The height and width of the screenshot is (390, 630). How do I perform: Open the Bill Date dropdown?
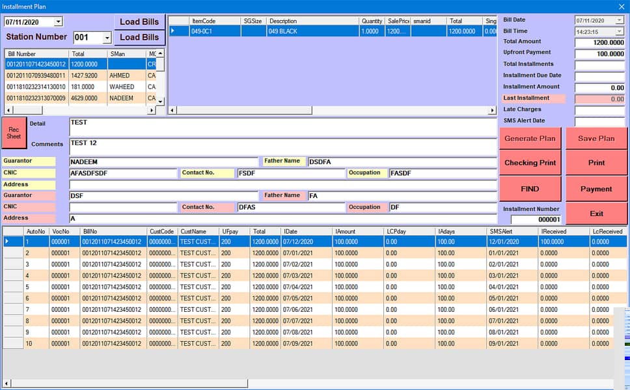point(619,20)
